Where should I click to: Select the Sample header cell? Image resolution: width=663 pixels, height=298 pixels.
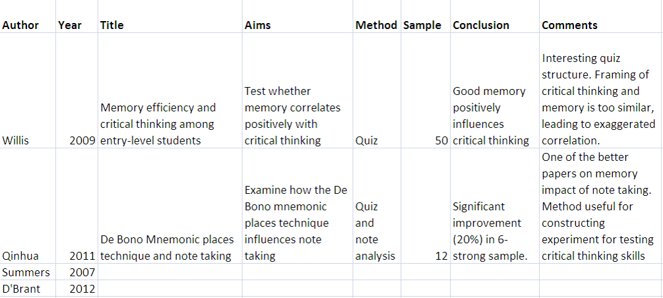(x=422, y=25)
